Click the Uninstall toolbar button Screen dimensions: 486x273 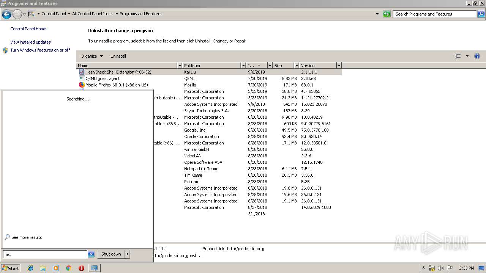118,56
